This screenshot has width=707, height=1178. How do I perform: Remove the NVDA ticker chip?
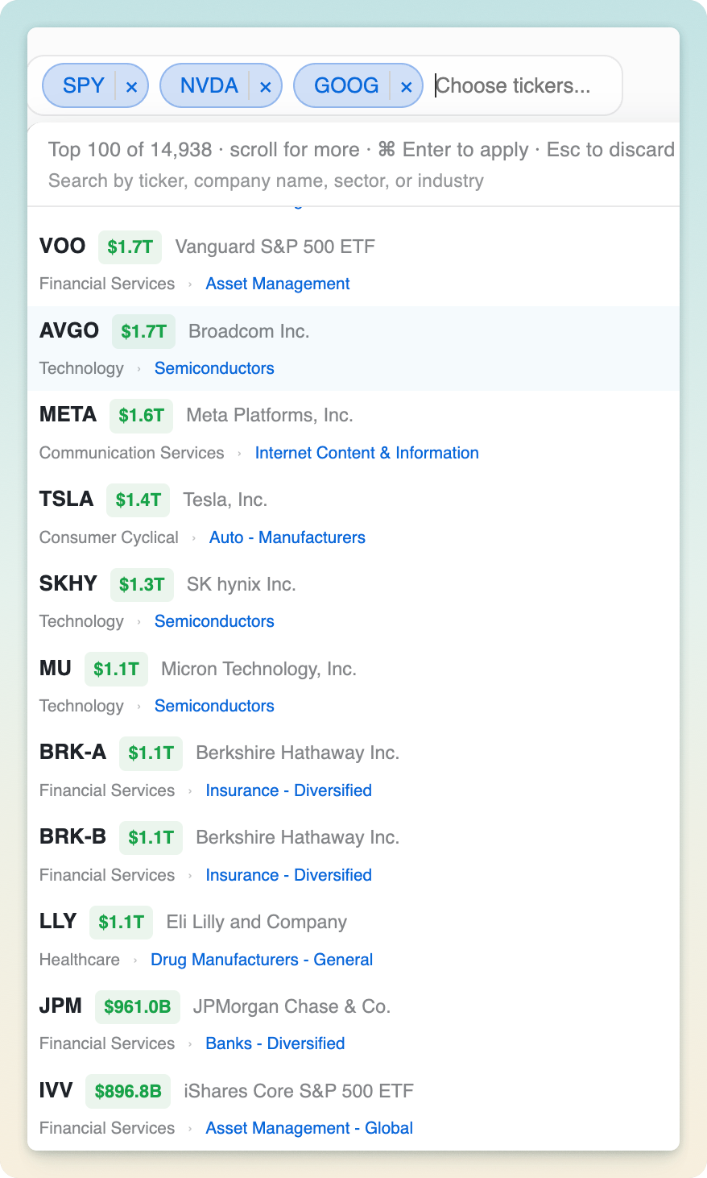(266, 86)
